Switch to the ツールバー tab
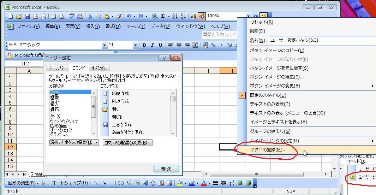This screenshot has width=376, height=195. pyautogui.click(x=58, y=68)
